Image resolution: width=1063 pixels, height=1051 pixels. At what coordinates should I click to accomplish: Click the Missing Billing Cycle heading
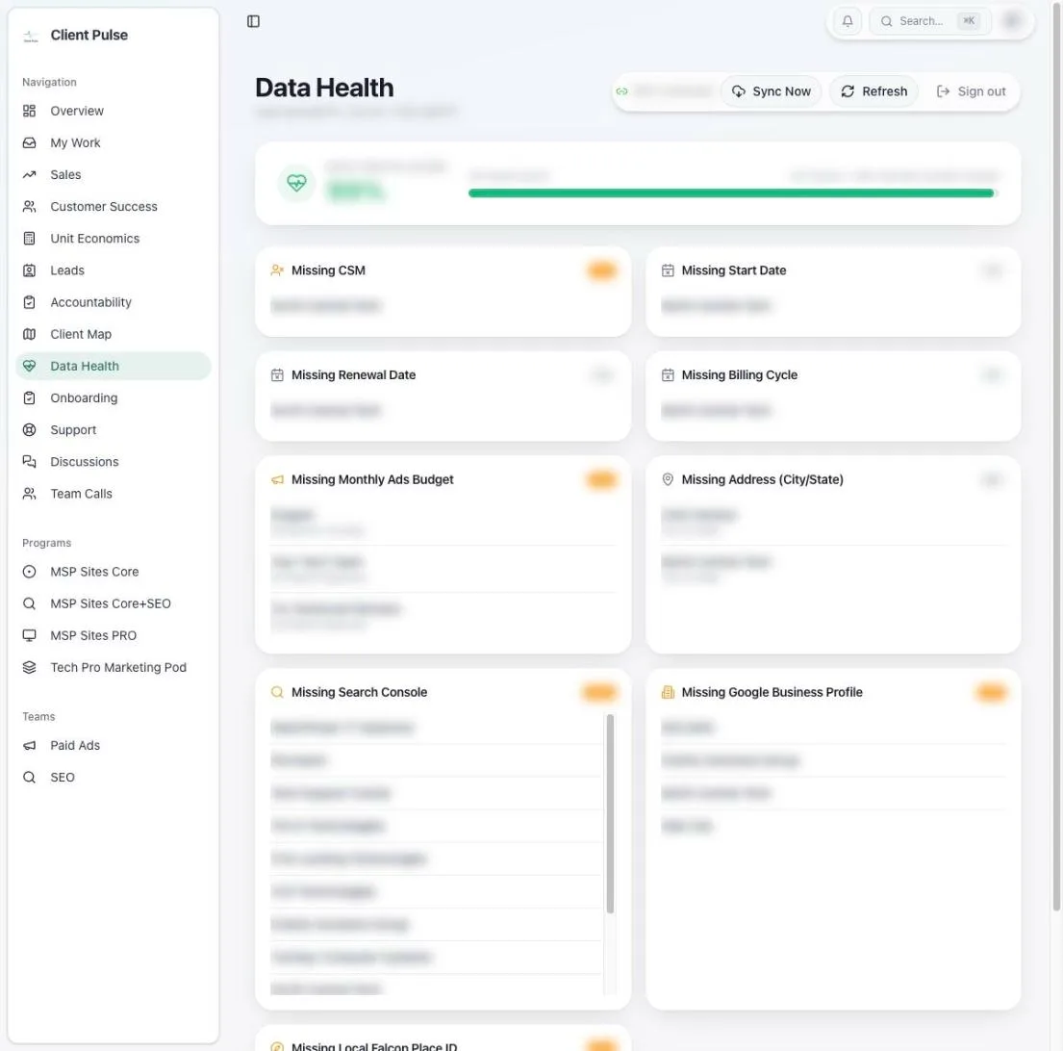(x=739, y=375)
